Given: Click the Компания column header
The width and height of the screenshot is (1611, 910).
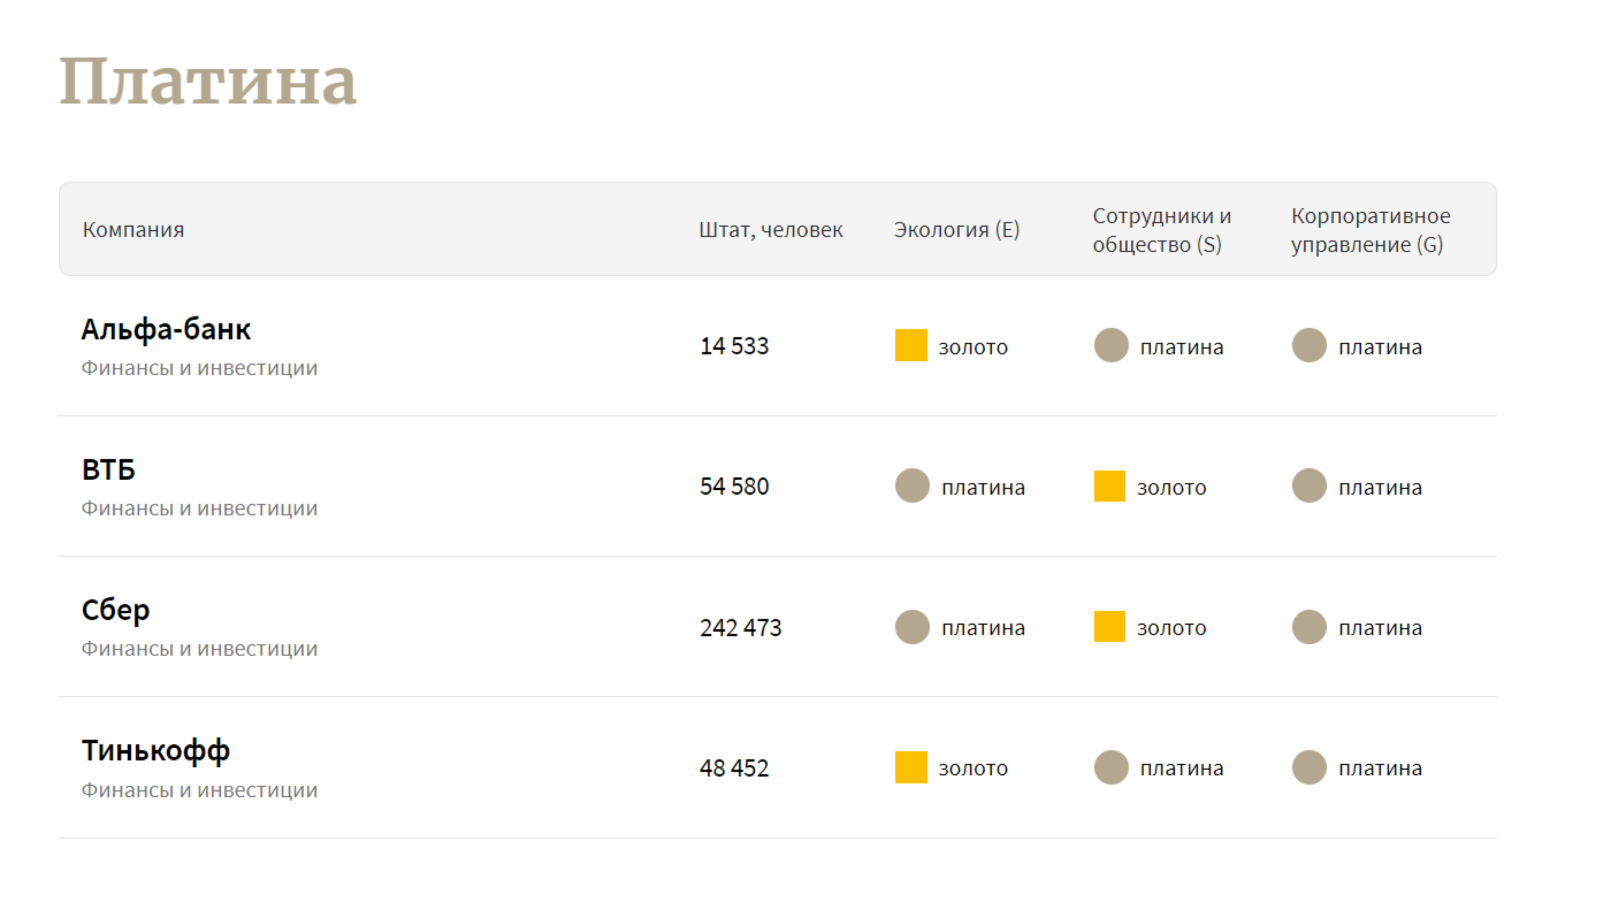Looking at the screenshot, I should pyautogui.click(x=133, y=230).
